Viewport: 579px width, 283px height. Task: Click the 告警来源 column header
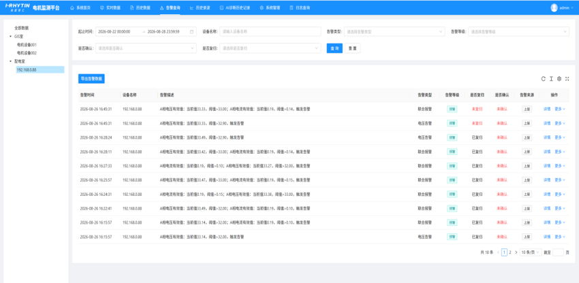(x=527, y=95)
